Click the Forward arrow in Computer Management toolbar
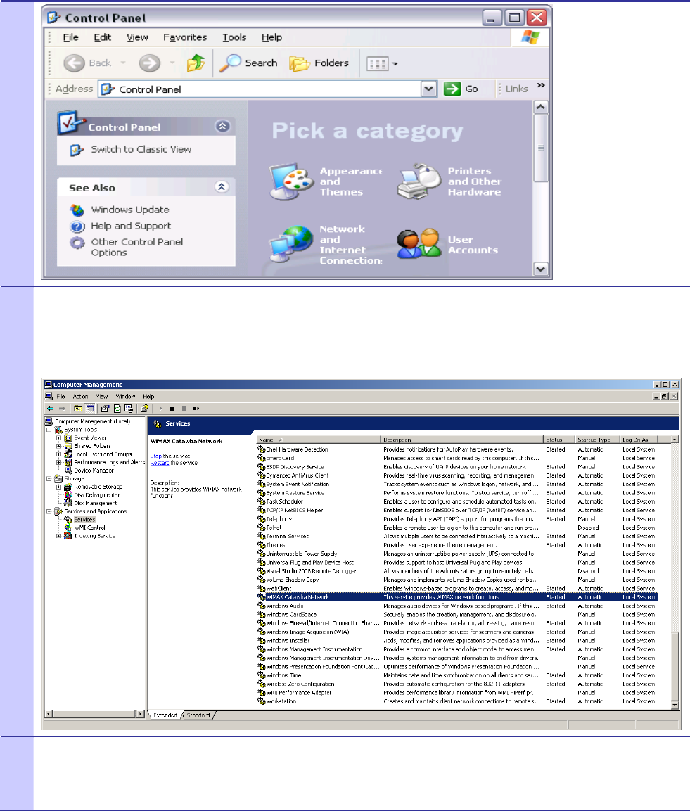Image resolution: width=690 pixels, height=811 pixels. pos(62,409)
